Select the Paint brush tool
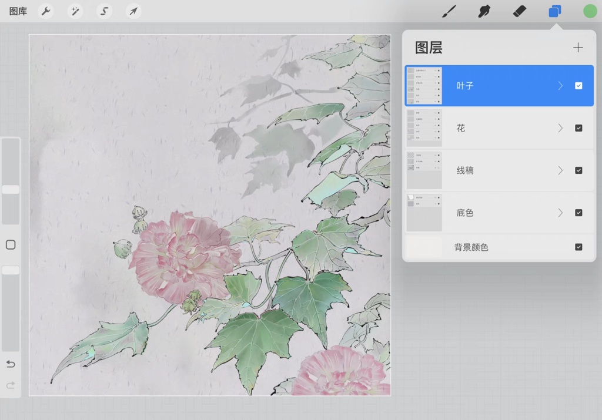The height and width of the screenshot is (420, 602). coord(448,11)
